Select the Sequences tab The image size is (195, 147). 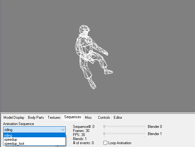(73, 117)
